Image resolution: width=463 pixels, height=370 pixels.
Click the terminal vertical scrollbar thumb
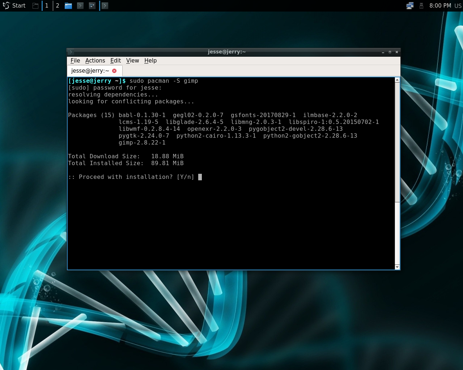coord(397,142)
